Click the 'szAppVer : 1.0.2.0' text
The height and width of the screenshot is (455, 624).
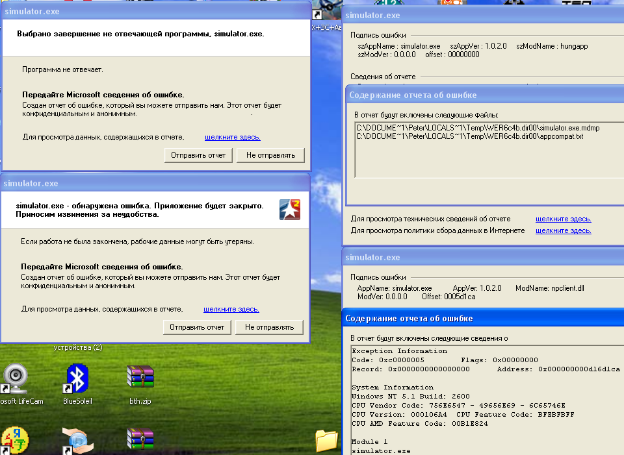coord(478,46)
